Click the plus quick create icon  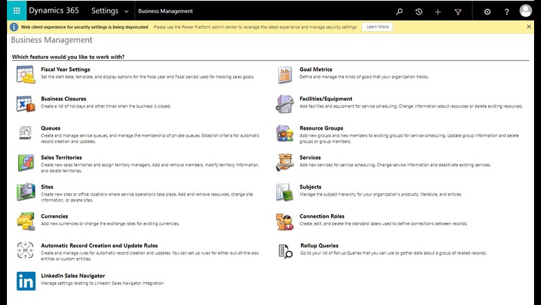[438, 12]
